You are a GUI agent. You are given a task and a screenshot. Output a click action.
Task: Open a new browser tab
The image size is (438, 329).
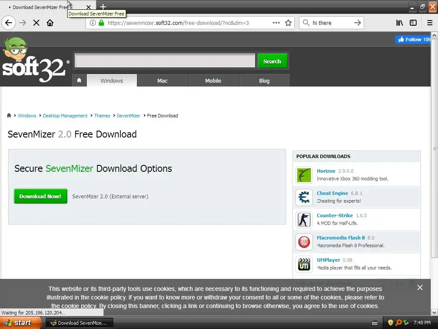103,7
